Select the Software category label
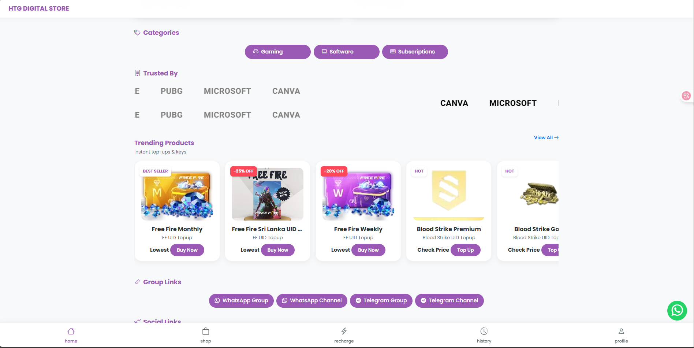 click(x=342, y=52)
